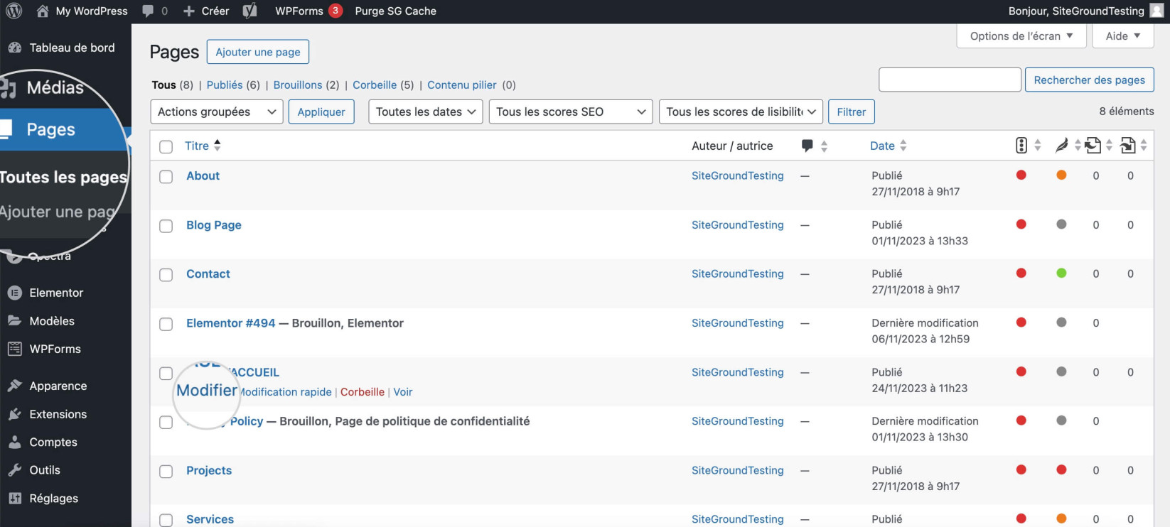Viewport: 1170px width, 527px height.
Task: Open scores de lisibilité dropdown
Action: pyautogui.click(x=741, y=112)
